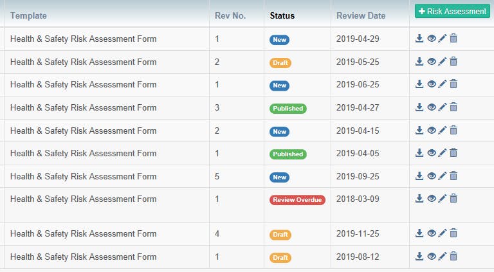Sort table by Rev No. header

tap(230, 15)
